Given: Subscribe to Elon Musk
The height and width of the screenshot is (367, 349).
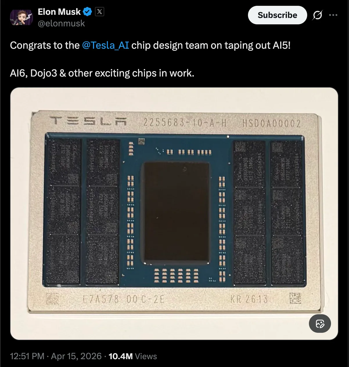Looking at the screenshot, I should (x=277, y=15).
